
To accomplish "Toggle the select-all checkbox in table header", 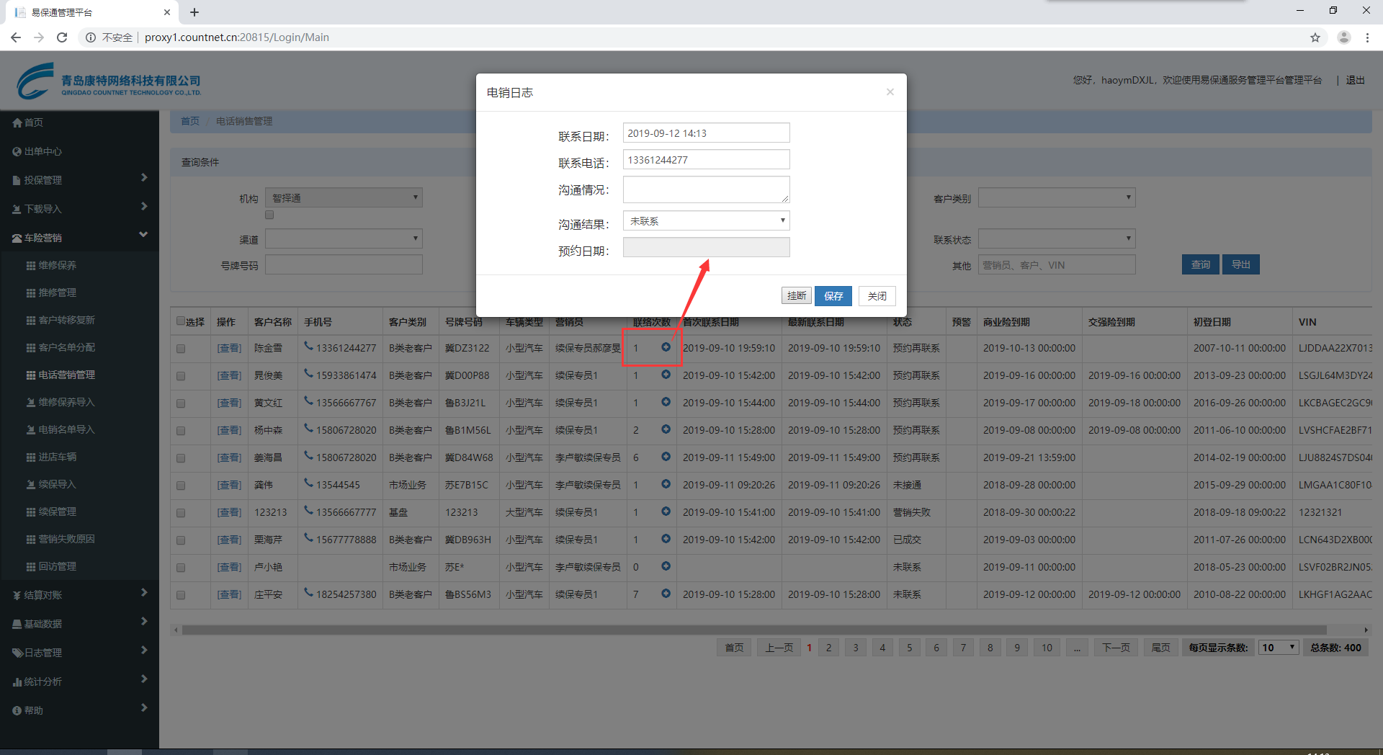I will click(x=181, y=321).
